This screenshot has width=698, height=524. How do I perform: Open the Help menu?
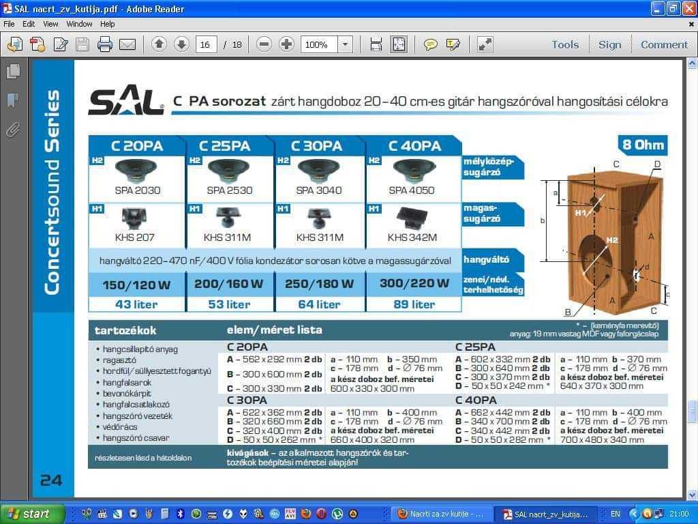tap(107, 24)
